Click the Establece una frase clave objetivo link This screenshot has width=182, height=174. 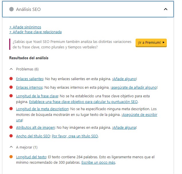pyautogui.click(x=83, y=102)
